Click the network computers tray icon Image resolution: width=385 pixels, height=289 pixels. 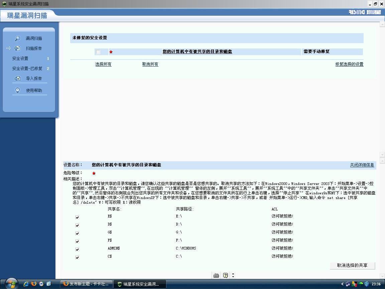pyautogui.click(x=348, y=284)
